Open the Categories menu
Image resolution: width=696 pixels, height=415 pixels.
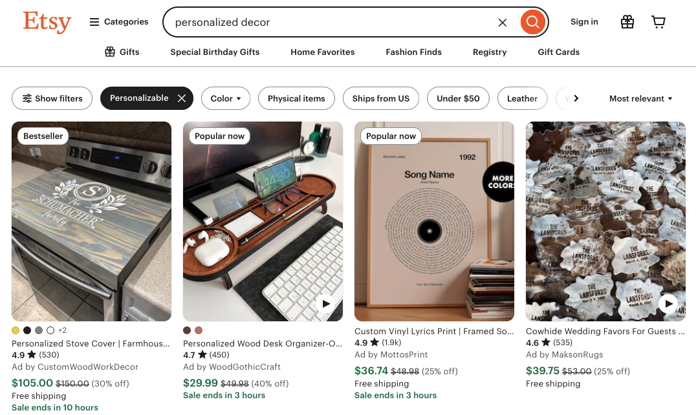coord(119,22)
